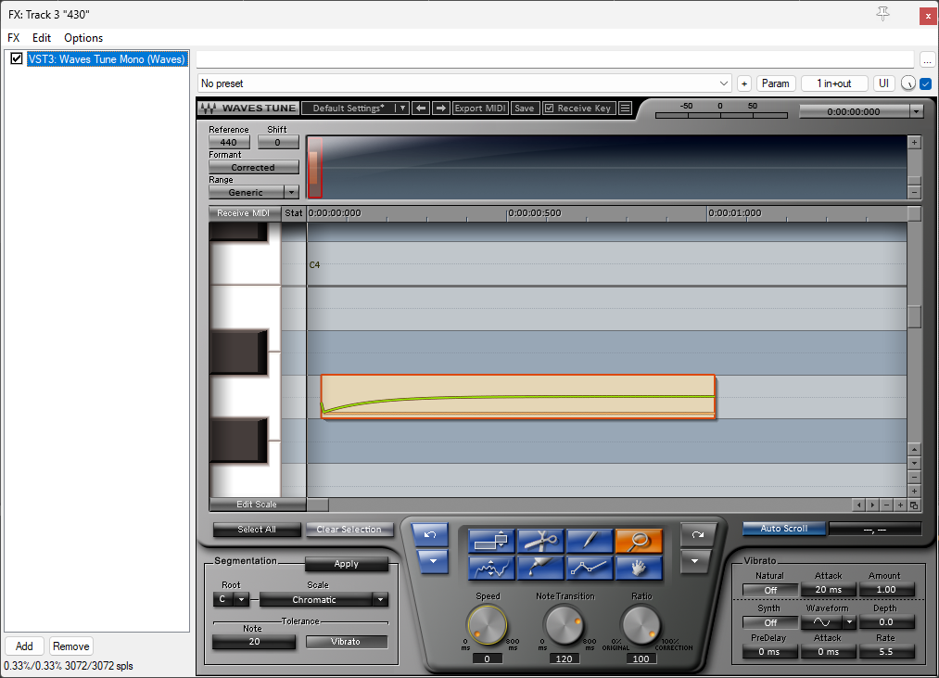
Task: Open the Scale Chromatic dropdown
Action: click(324, 599)
